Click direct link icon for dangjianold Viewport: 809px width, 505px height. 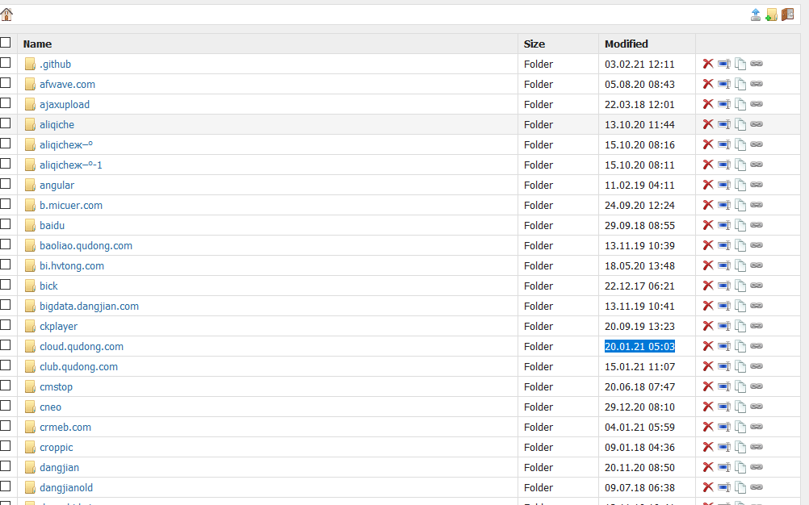[x=757, y=487]
